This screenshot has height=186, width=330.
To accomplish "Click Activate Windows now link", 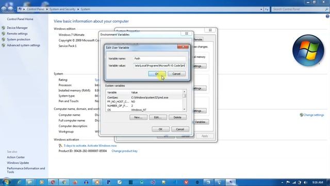I will [102, 146].
